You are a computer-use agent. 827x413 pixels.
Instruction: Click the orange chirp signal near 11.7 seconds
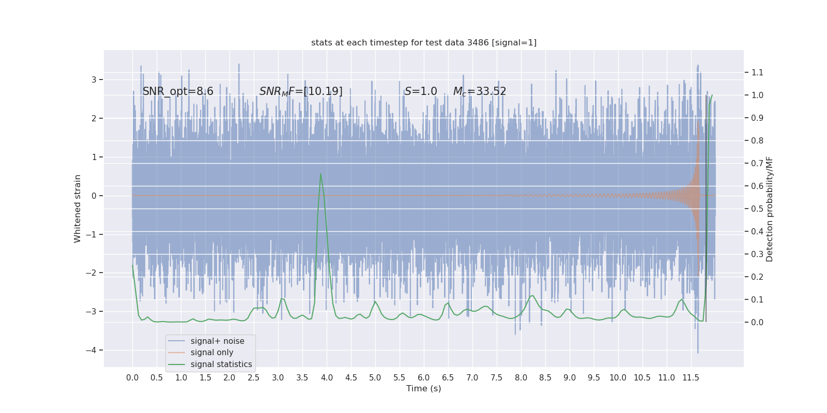[x=698, y=196]
